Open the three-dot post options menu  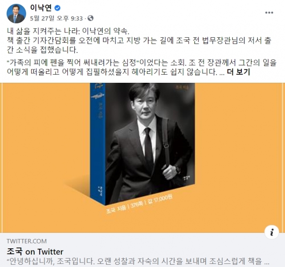pos(269,12)
